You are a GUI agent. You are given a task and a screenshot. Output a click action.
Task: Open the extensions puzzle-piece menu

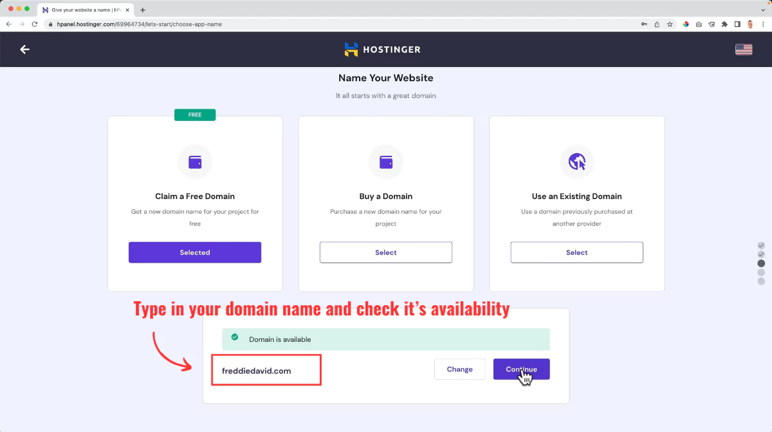(x=724, y=24)
